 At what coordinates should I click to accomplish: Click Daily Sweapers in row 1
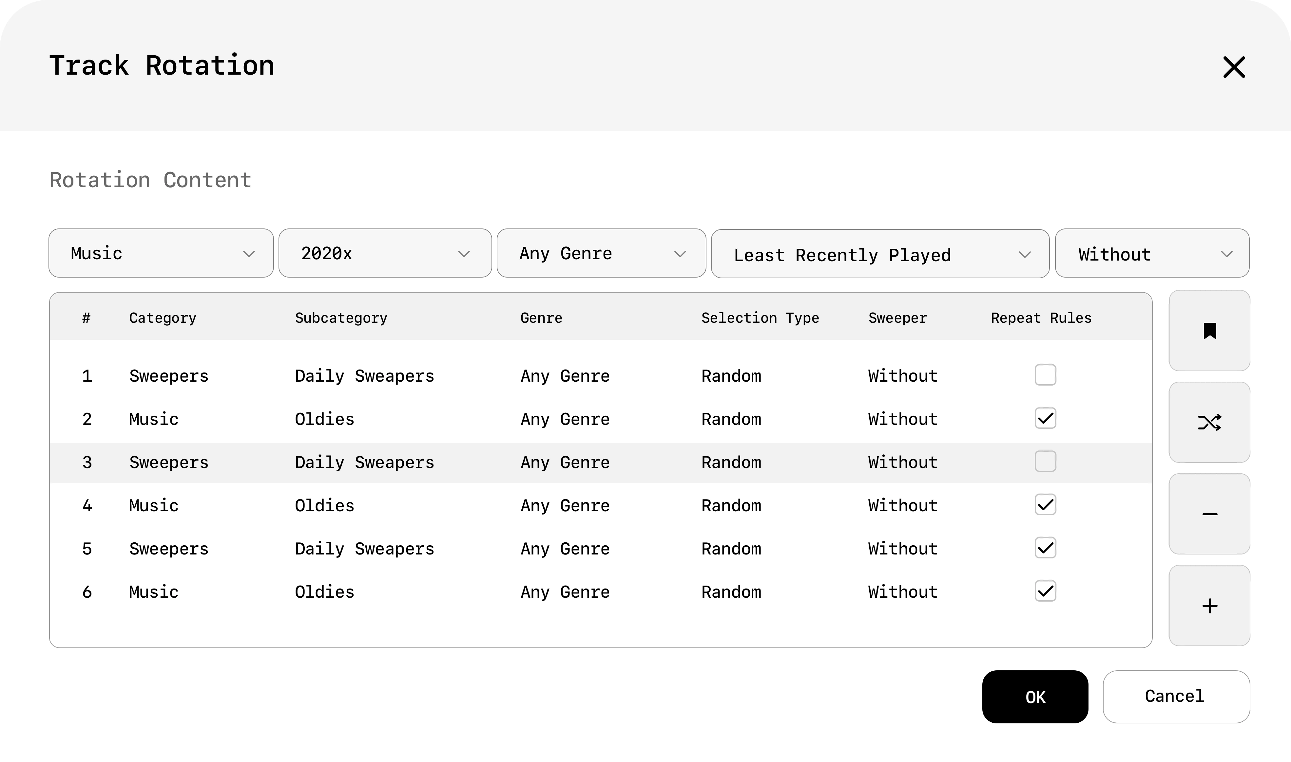click(364, 376)
